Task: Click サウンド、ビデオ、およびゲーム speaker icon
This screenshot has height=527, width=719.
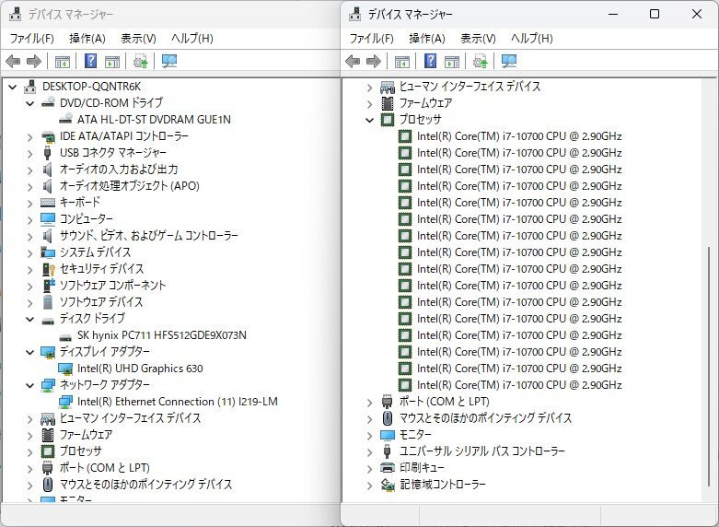Action: [47, 236]
